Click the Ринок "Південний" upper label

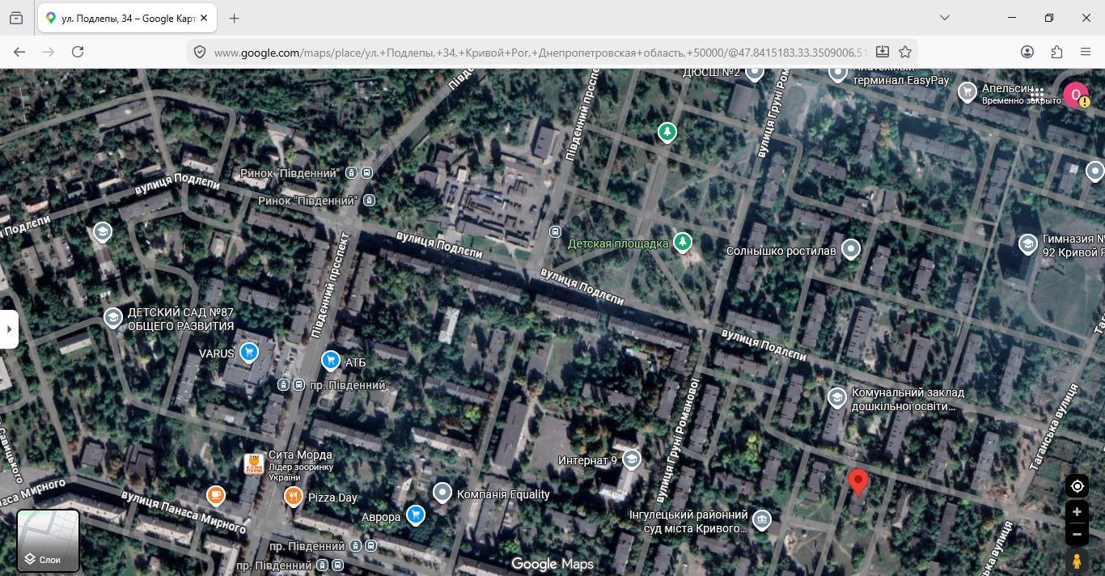pos(290,173)
